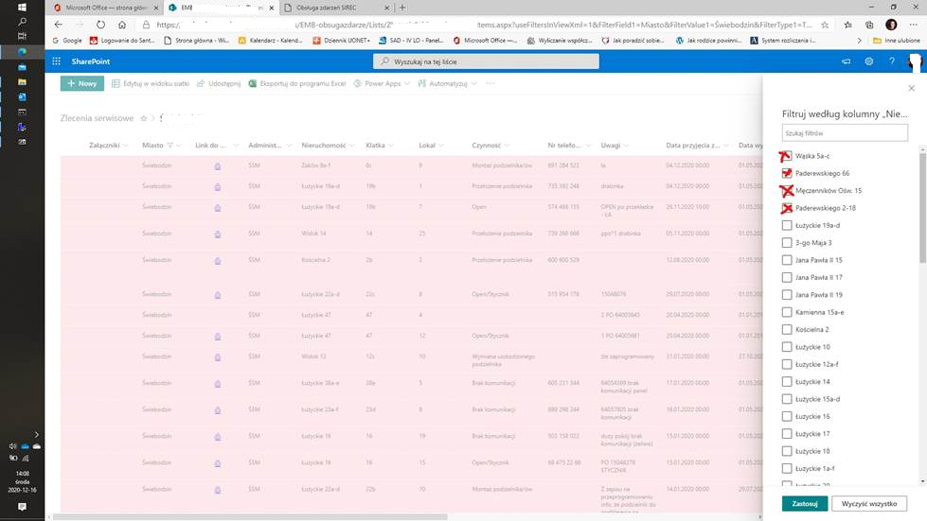The image size is (927, 521).
Task: Open the Miasto column dropdown
Action: click(179, 146)
